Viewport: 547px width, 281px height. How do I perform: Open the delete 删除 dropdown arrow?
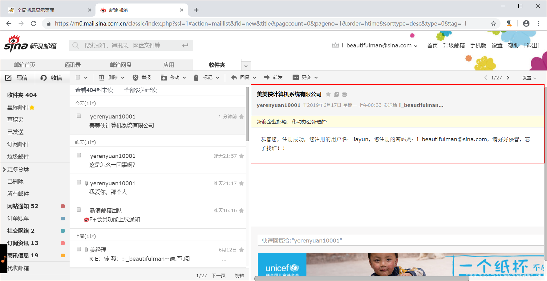click(123, 78)
